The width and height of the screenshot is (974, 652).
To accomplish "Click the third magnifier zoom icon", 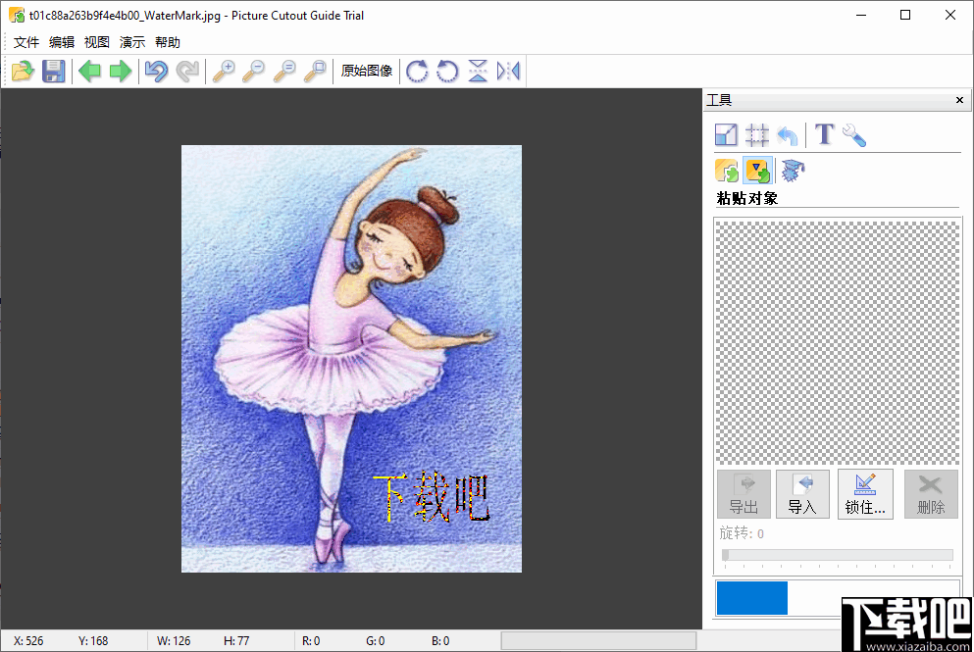I will [284, 71].
